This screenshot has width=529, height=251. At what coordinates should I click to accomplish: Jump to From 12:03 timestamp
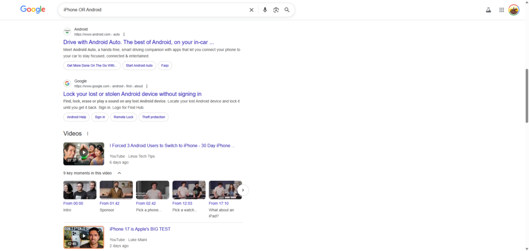[182, 203]
